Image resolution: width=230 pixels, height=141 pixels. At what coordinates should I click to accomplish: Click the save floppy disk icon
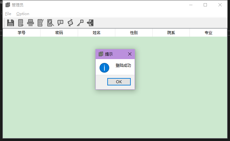pyautogui.click(x=11, y=23)
